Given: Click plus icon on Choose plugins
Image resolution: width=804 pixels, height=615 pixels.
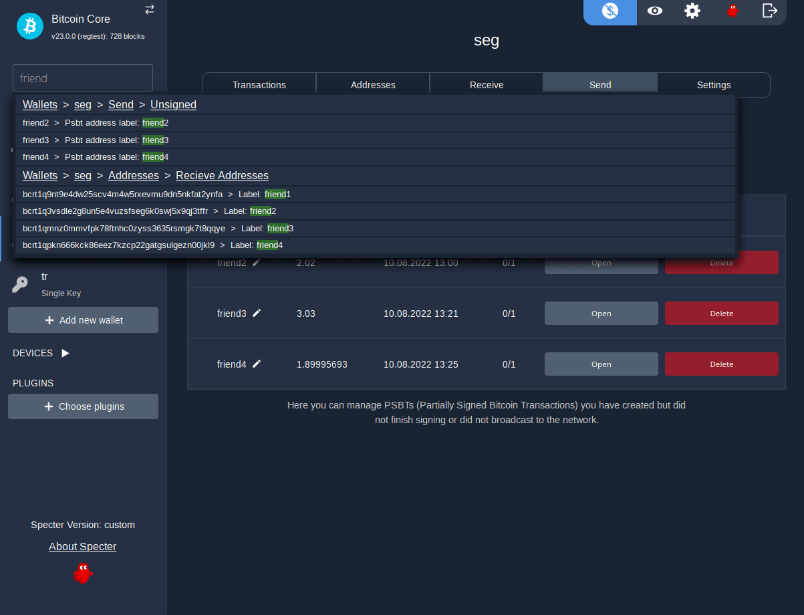Looking at the screenshot, I should [x=48, y=406].
